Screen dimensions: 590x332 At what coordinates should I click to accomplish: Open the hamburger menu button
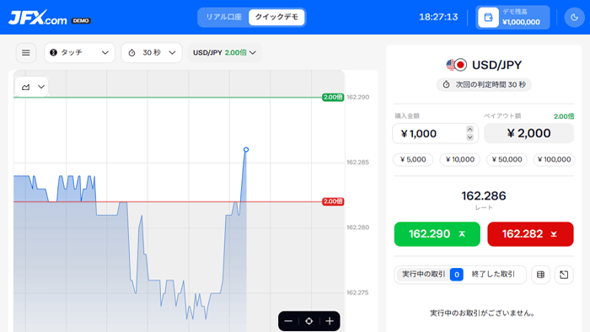click(26, 52)
